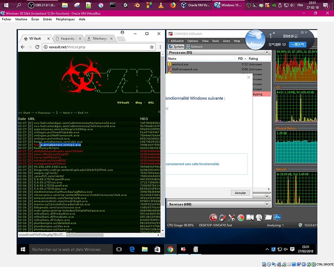Image resolution: width=334 pixels, height=267 pixels.
Task: Open the Store icon in VM taskbar
Action: 158,249
